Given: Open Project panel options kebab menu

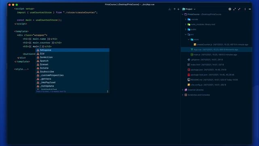Looking at the screenshot, I should tap(245, 9).
